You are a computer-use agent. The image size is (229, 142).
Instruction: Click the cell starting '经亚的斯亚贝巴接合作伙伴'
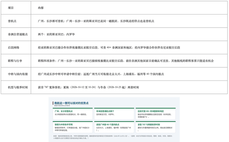coord(129,47)
